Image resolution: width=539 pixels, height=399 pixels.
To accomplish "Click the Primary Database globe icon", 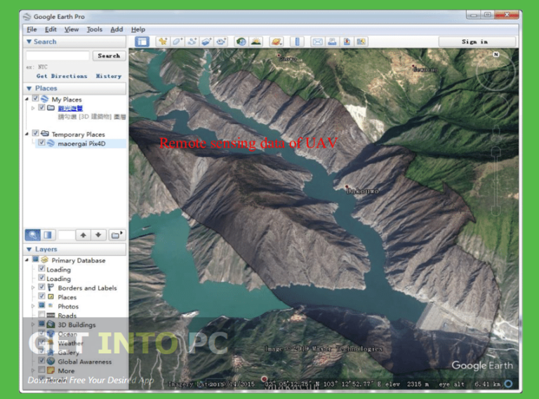I will (44, 260).
